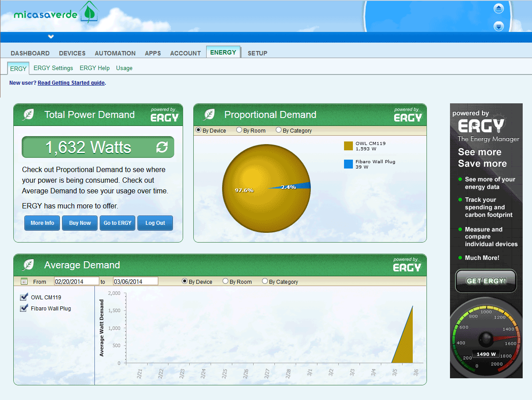The height and width of the screenshot is (400, 532).
Task: Open the calendar icon next to From date
Action: pyautogui.click(x=24, y=282)
